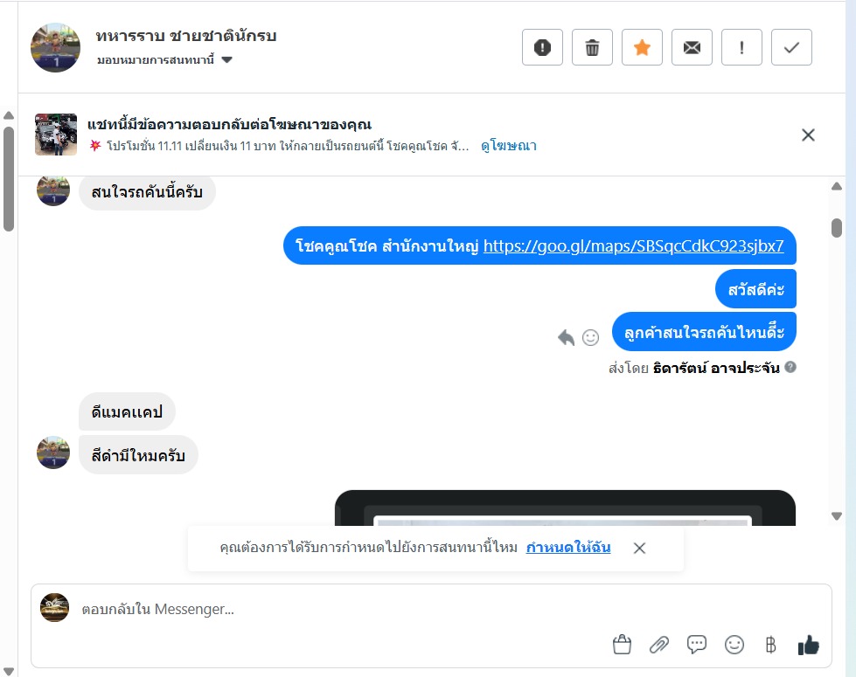This screenshot has height=677, width=856.
Task: Open the goo.gl maps link in the message
Action: pyautogui.click(x=633, y=246)
